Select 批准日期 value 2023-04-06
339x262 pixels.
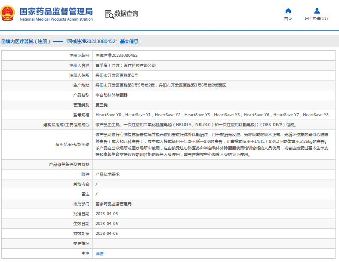[107, 214]
